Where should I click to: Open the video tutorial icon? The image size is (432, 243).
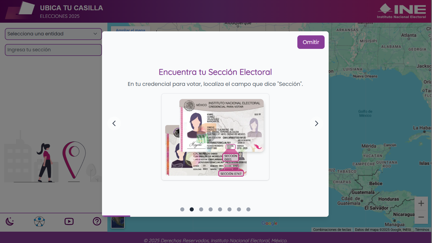pos(69,221)
